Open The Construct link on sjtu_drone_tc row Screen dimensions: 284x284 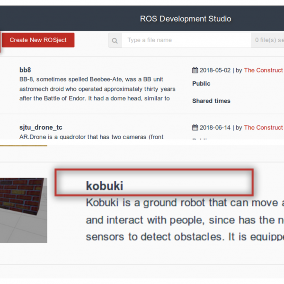pyautogui.click(x=263, y=128)
